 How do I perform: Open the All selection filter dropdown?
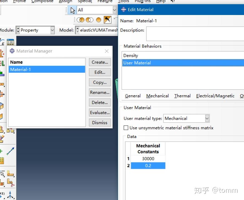(x=114, y=10)
